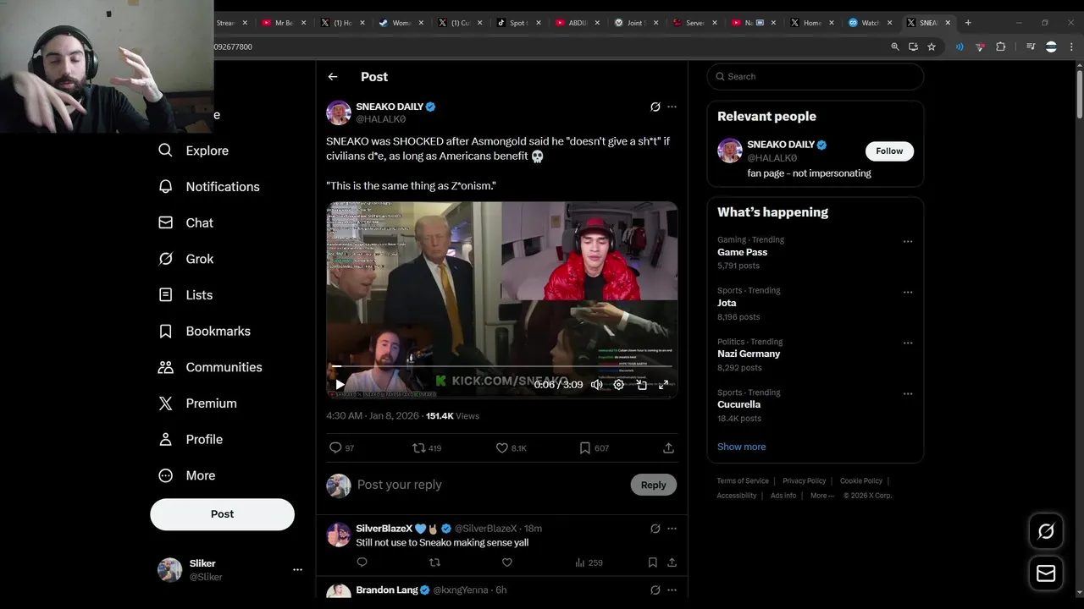The width and height of the screenshot is (1084, 609).
Task: Share SilverBlazeX reply
Action: tap(672, 562)
